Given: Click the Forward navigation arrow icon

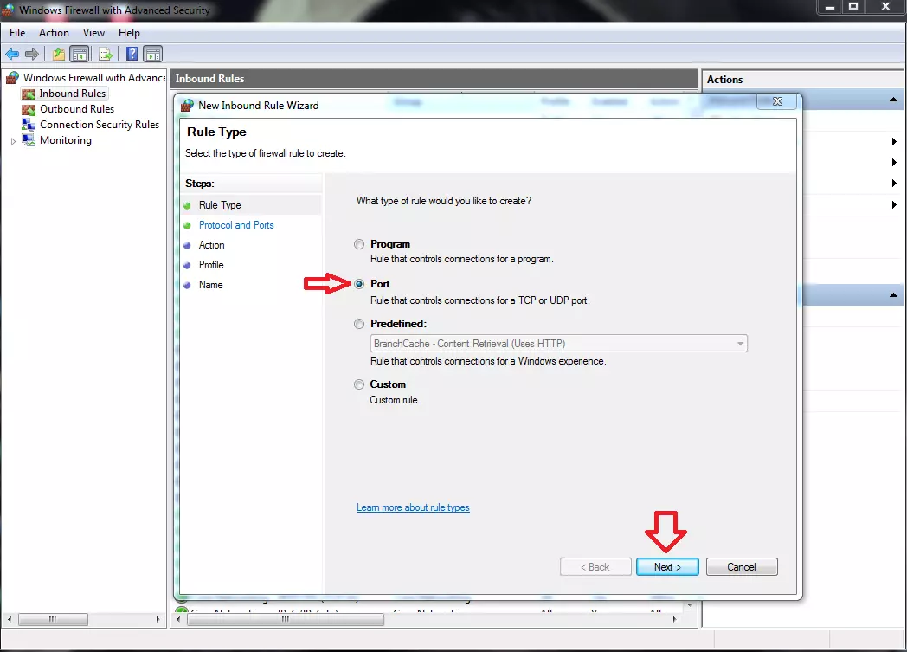Looking at the screenshot, I should [32, 54].
